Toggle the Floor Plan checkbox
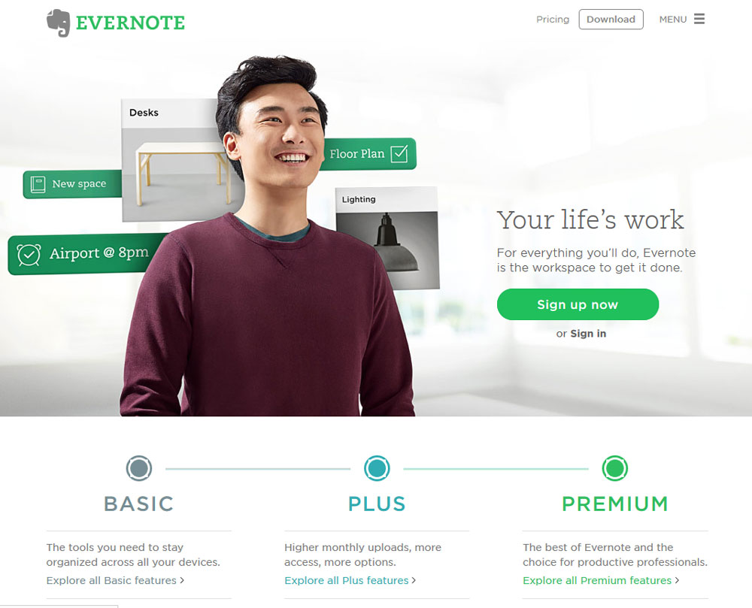The image size is (752, 608). tap(399, 154)
